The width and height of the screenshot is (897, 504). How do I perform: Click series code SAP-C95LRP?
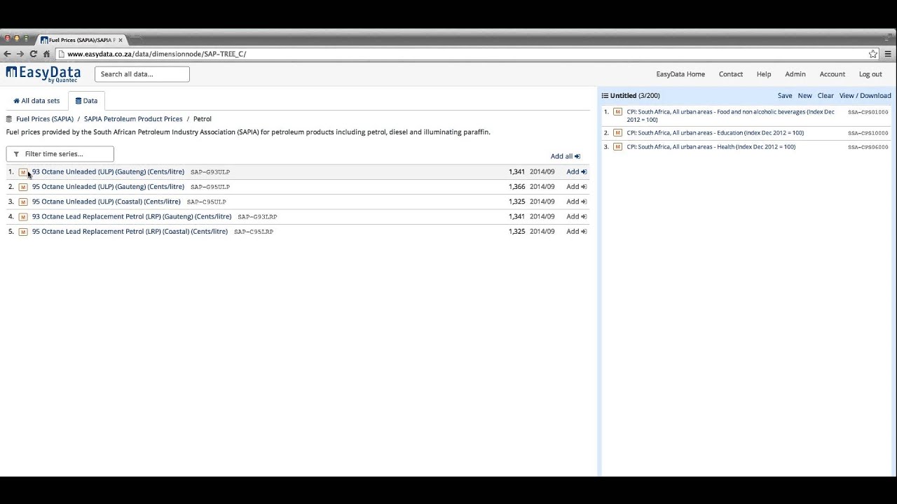254,232
